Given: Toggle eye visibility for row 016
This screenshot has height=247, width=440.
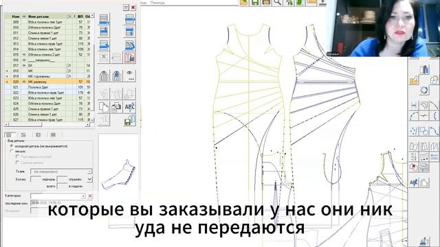Looking at the screenshot, I should click(24, 60).
